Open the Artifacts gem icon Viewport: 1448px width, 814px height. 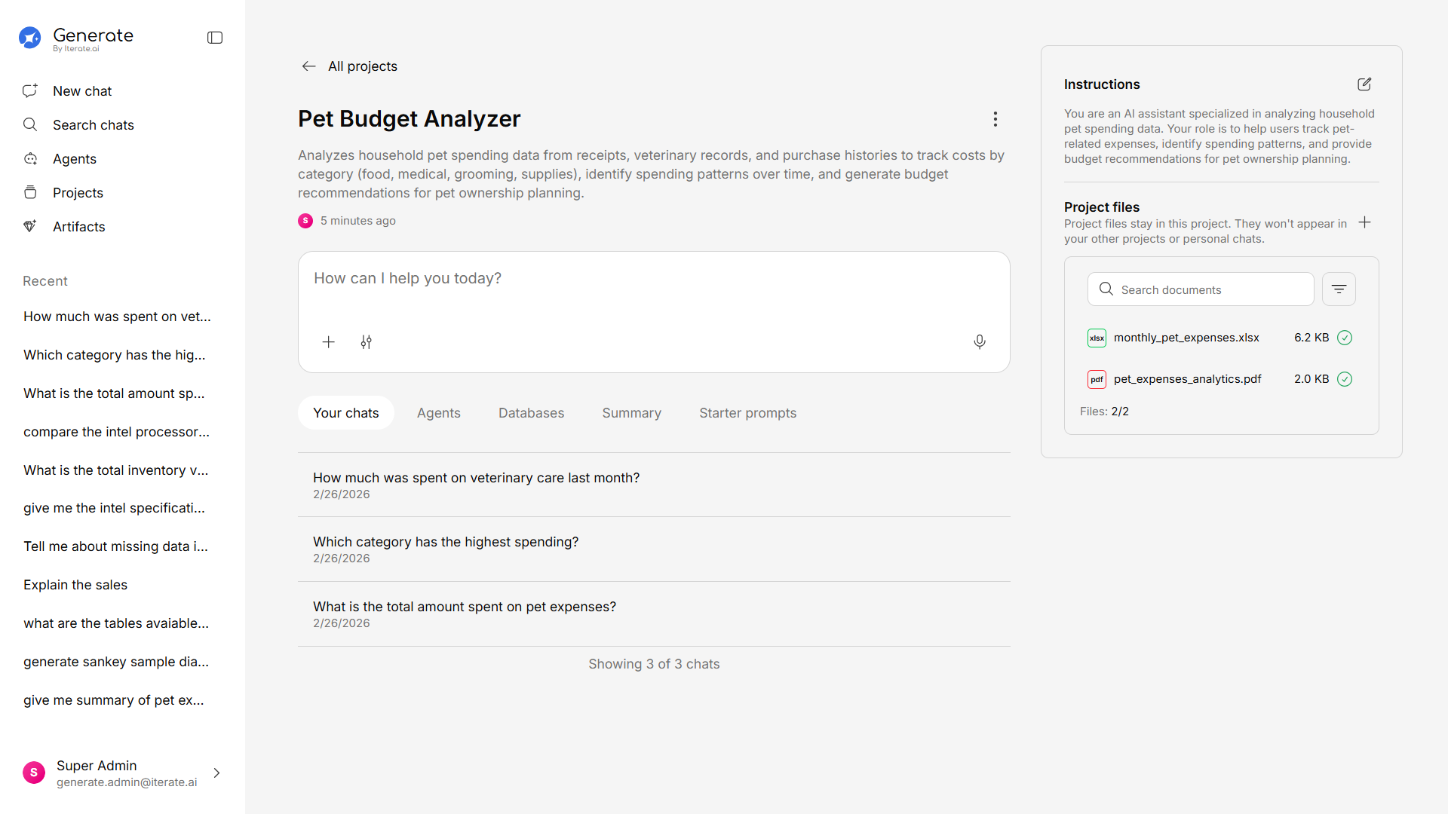[x=30, y=226]
